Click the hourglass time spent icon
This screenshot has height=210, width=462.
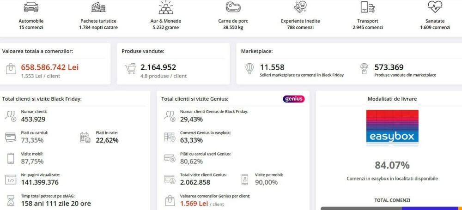[x=11, y=200]
